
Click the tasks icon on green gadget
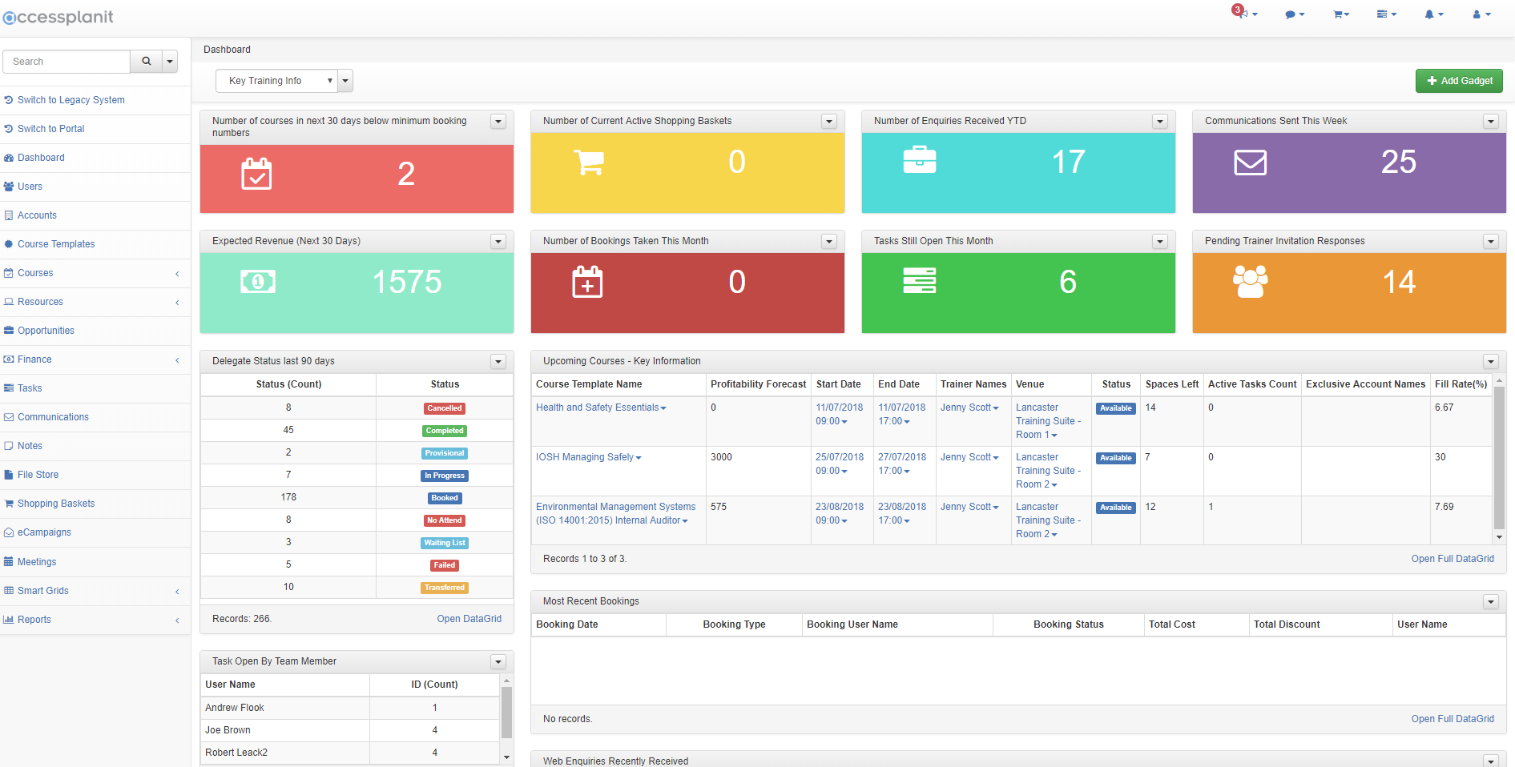click(919, 281)
